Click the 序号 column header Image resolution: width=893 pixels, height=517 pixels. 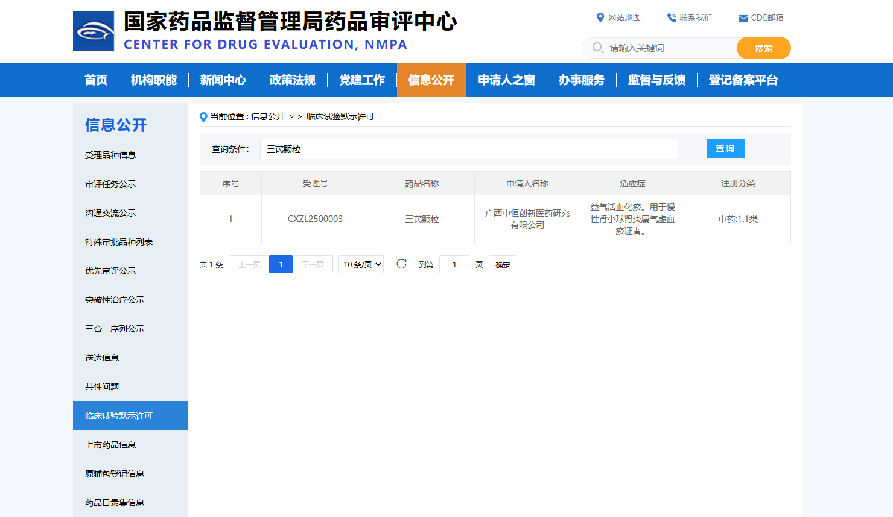230,183
